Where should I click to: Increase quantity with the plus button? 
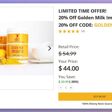71,88
